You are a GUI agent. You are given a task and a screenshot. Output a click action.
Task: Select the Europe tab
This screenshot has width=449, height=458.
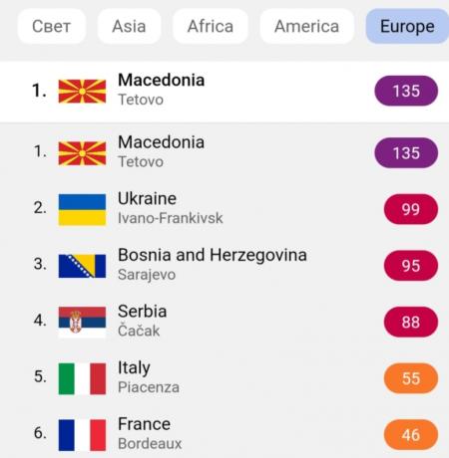(407, 26)
